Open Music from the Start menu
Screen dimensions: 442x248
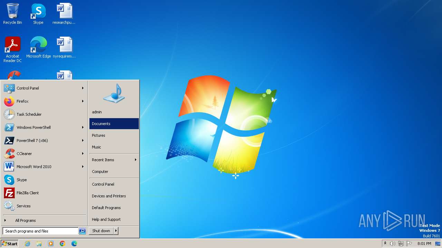[114, 147]
